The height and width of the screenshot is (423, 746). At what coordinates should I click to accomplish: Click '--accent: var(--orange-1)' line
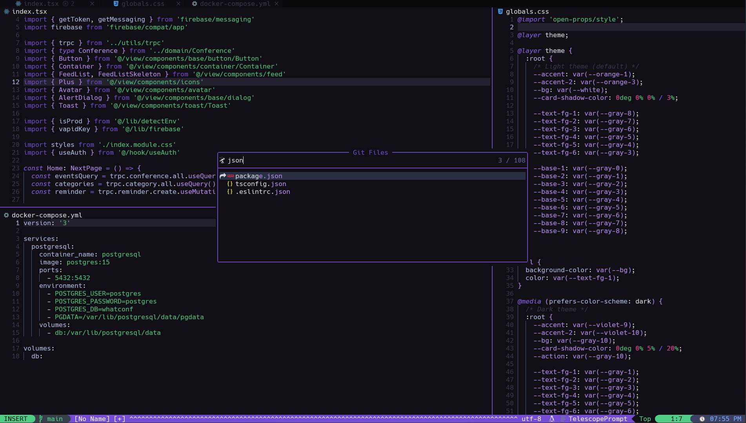coord(584,74)
